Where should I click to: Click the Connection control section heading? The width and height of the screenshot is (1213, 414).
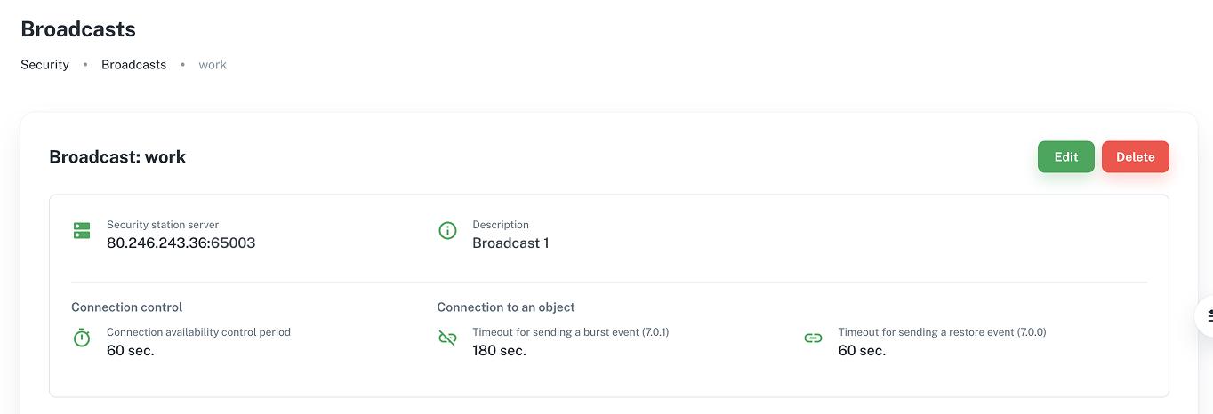point(127,307)
